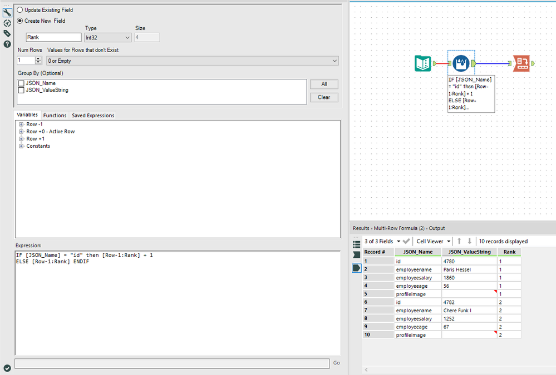The height and width of the screenshot is (375, 556).
Task: Click the All group by button
Action: tap(324, 84)
